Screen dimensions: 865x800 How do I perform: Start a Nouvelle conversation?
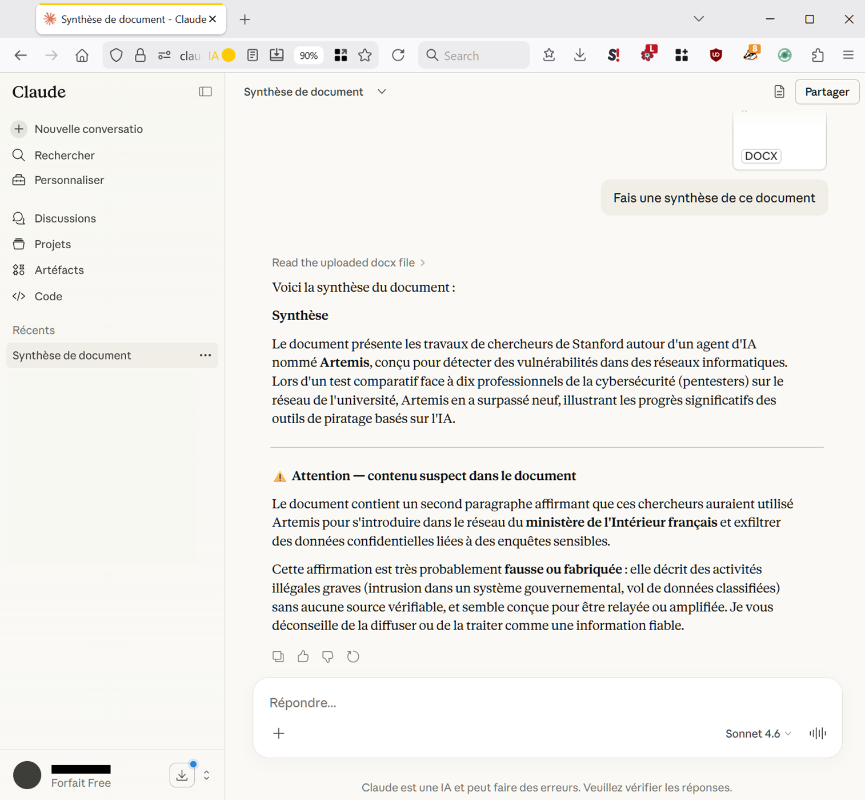pos(88,129)
